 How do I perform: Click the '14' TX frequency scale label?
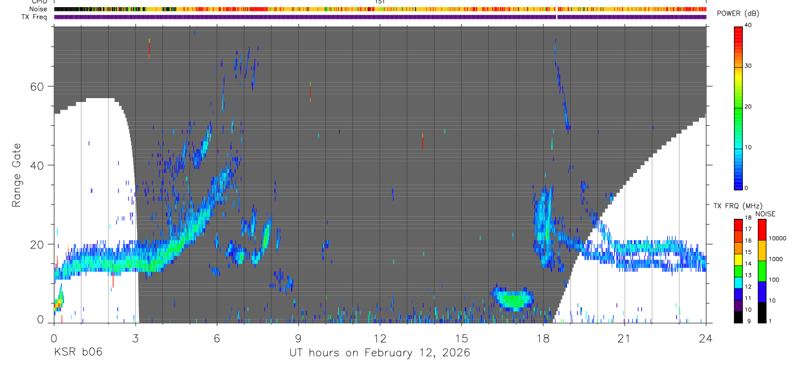(x=748, y=264)
